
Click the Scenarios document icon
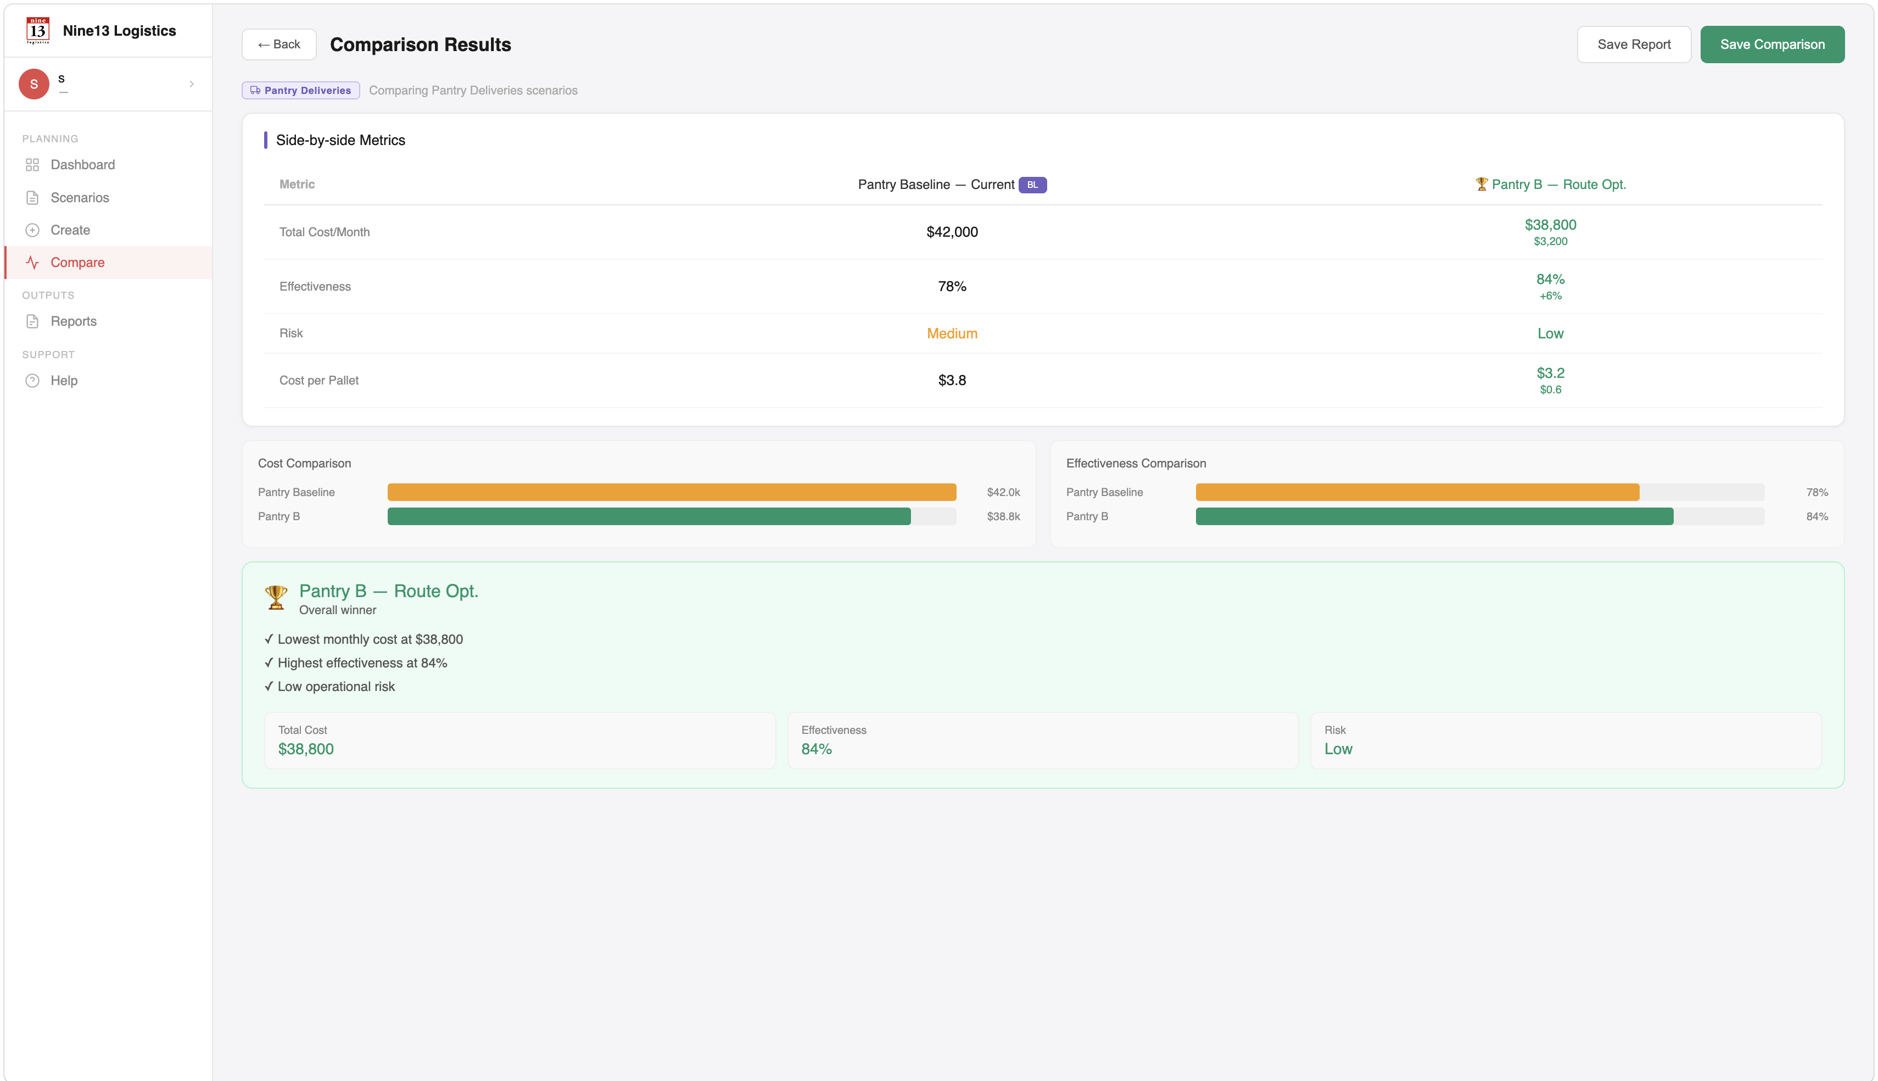(x=32, y=198)
